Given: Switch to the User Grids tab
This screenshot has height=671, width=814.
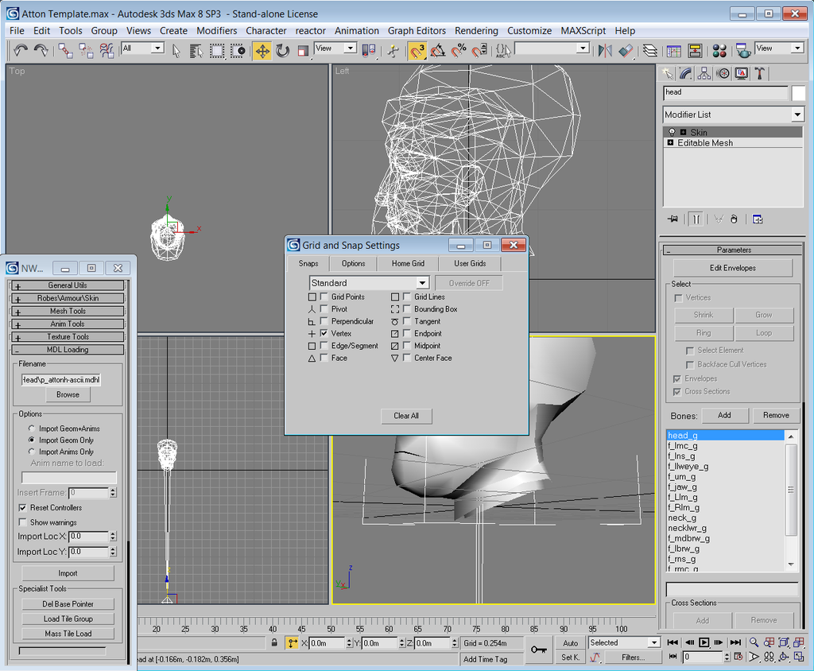Looking at the screenshot, I should pos(470,264).
